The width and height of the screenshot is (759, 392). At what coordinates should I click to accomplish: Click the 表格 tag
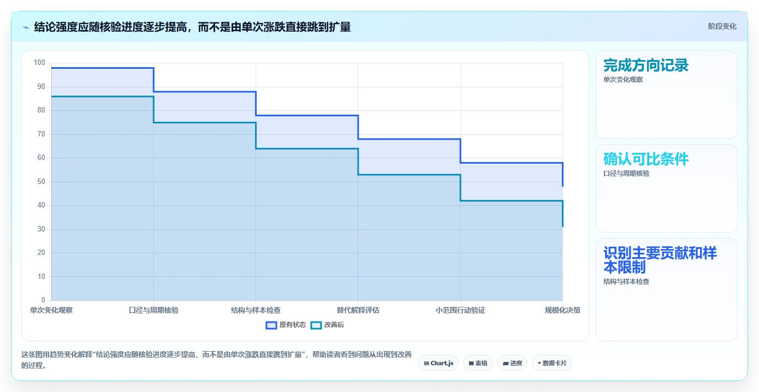pyautogui.click(x=478, y=363)
